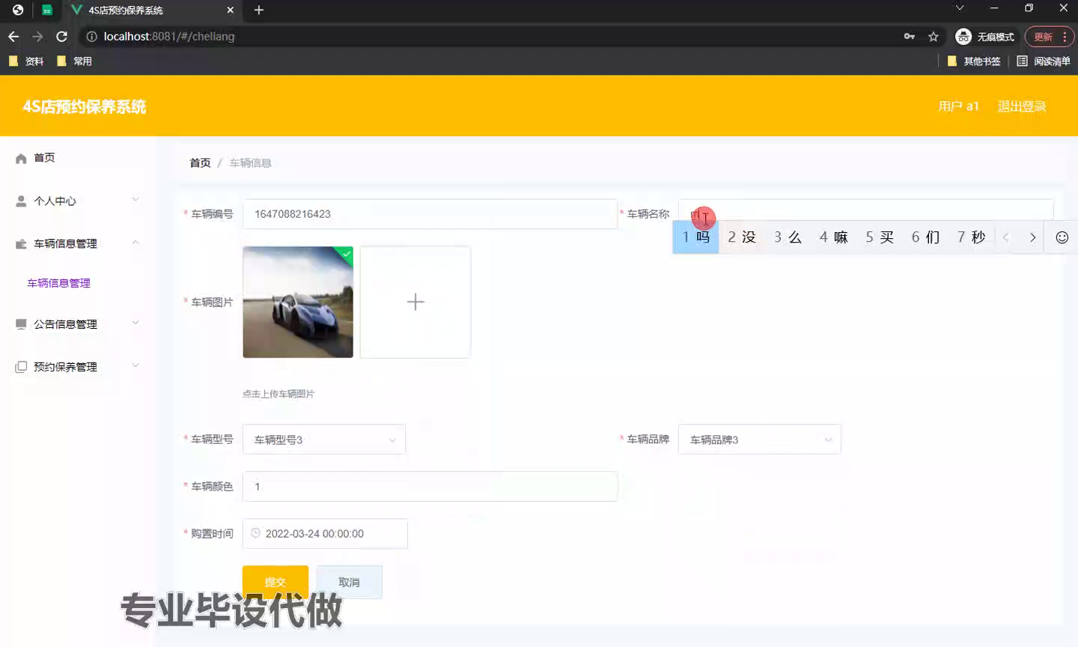Choose IME candidate 6 们
The width and height of the screenshot is (1078, 647).
[925, 237]
